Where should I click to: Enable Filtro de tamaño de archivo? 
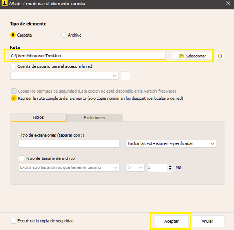21,158
